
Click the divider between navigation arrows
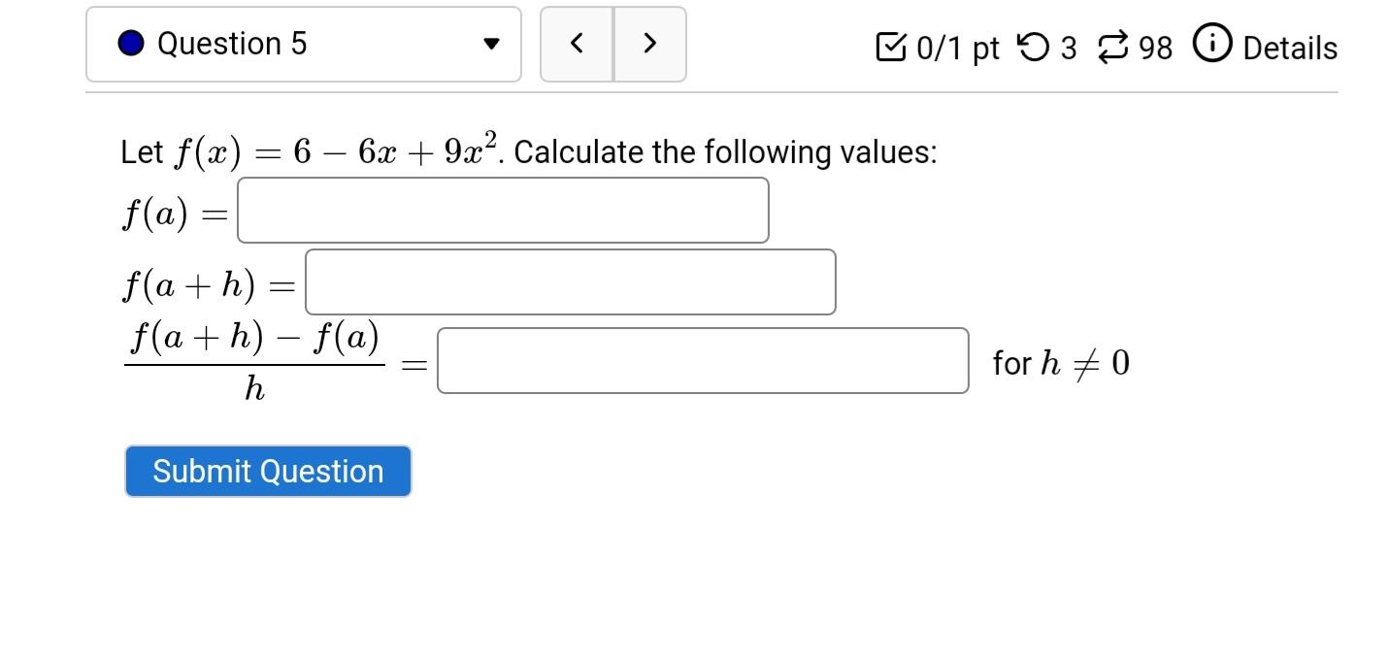(x=613, y=44)
